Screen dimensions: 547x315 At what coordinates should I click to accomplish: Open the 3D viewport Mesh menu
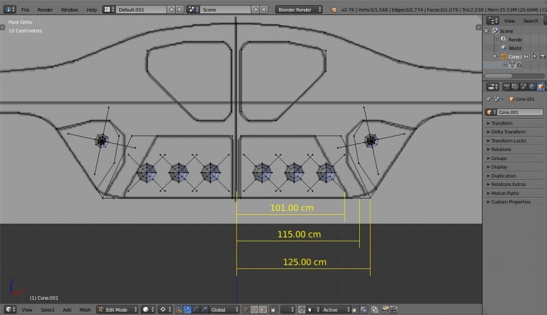click(x=85, y=309)
